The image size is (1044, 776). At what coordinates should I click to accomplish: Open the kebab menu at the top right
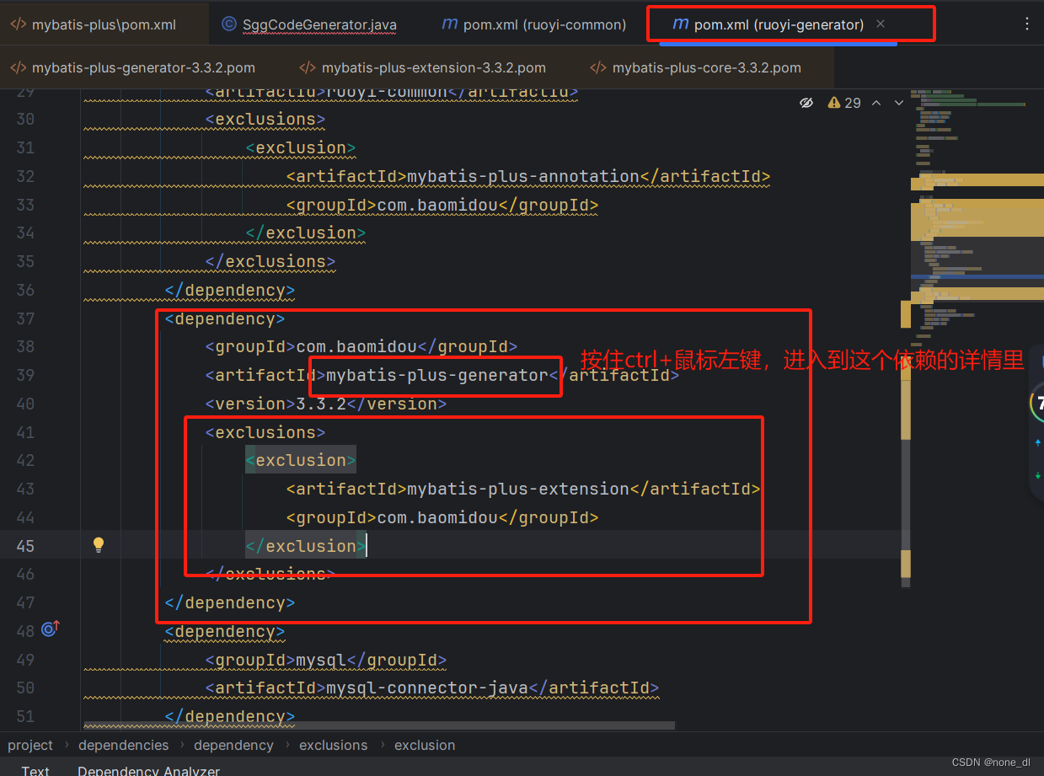click(1027, 24)
